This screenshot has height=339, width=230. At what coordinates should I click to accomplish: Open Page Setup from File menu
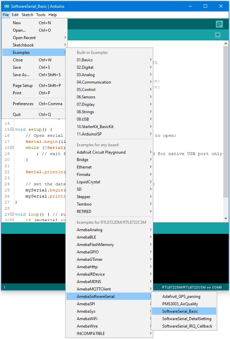(x=34, y=85)
